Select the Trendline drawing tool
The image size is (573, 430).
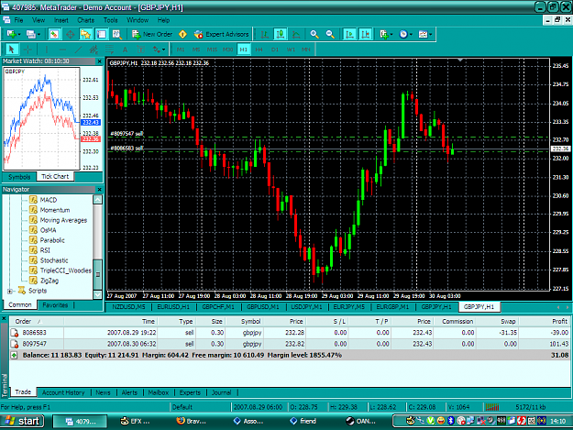click(x=78, y=50)
